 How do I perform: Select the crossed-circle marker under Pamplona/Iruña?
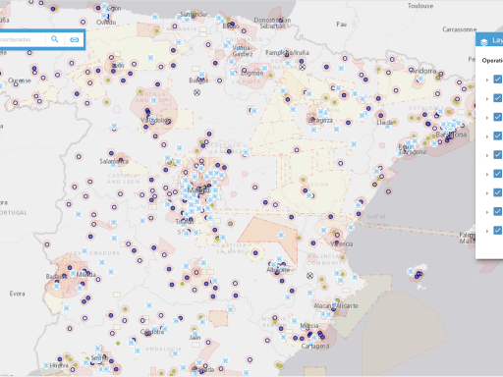pos(303,67)
